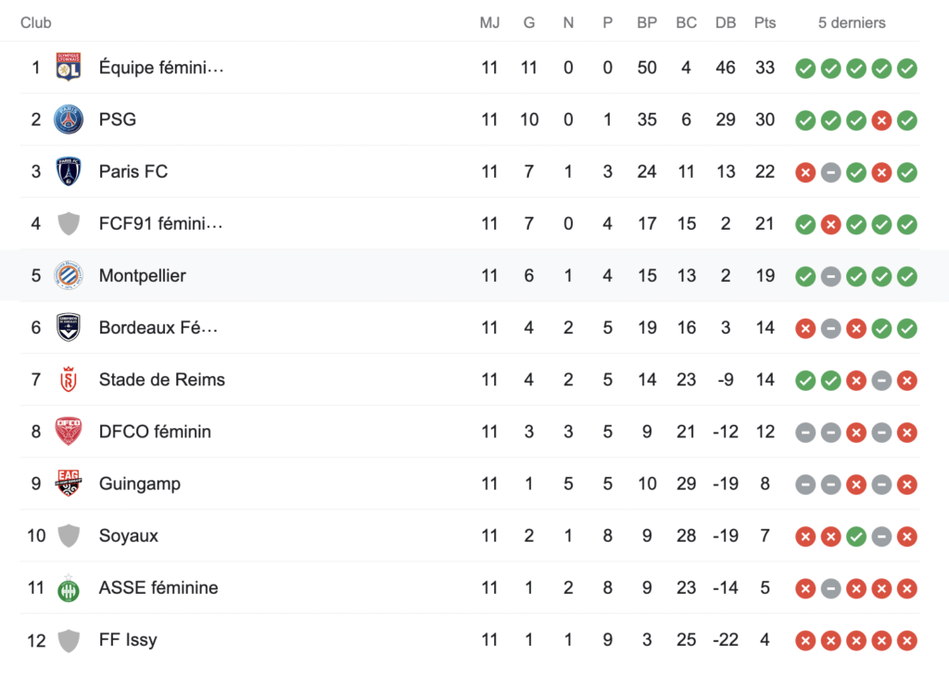
Task: Click the PSG club crest
Action: (69, 120)
